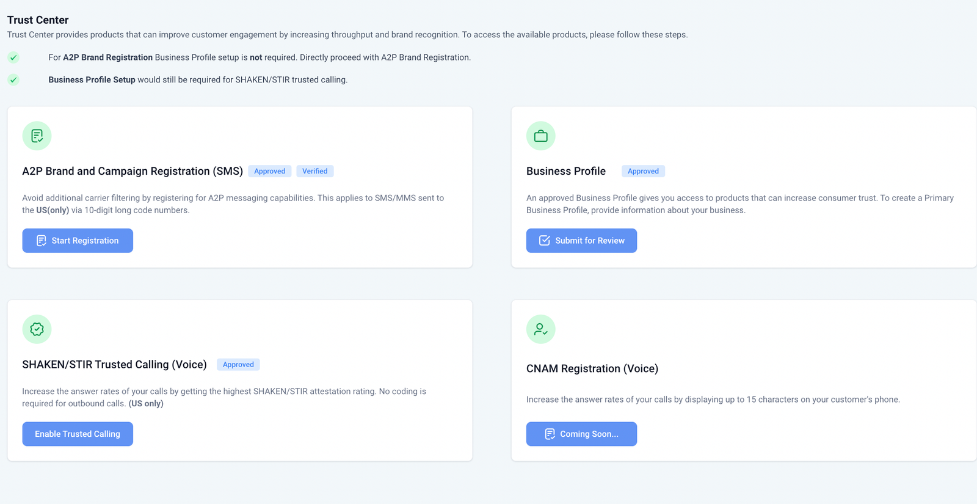Click the green checkmark beside Business Profile Setup note

click(x=13, y=80)
